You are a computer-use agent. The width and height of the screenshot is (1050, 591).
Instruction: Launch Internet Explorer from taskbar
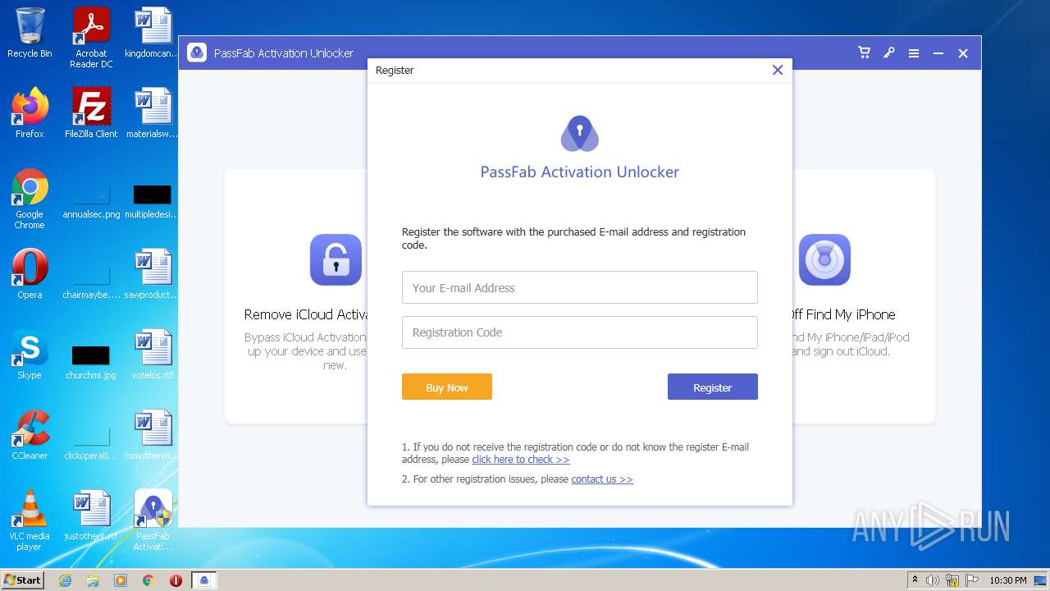click(66, 580)
